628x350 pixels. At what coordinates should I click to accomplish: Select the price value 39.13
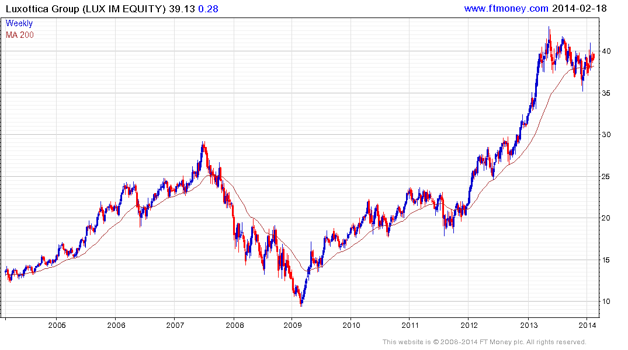click(182, 9)
